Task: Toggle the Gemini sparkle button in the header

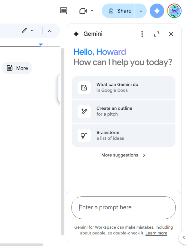Action: point(157,11)
